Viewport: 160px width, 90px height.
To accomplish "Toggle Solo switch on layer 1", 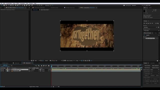I will click(3, 69).
